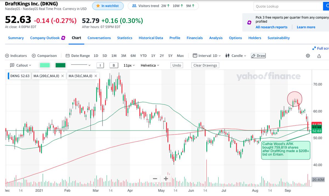Image resolution: width=329 pixels, height=196 pixels.
Task: Click the Undo drawing button
Action: tap(177, 65)
